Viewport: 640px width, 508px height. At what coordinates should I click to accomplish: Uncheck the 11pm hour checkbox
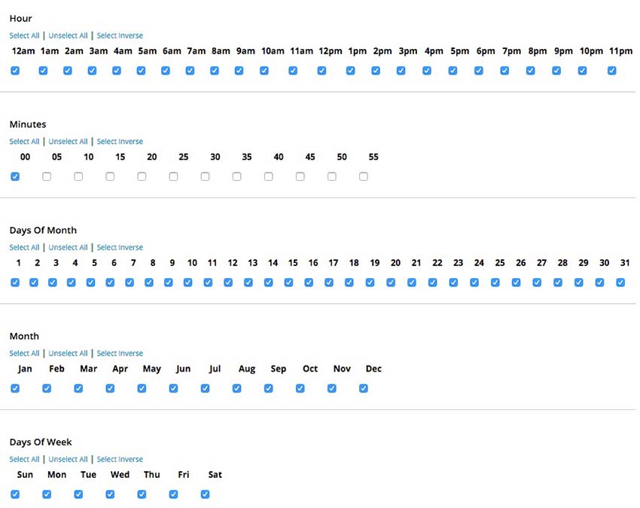point(611,71)
